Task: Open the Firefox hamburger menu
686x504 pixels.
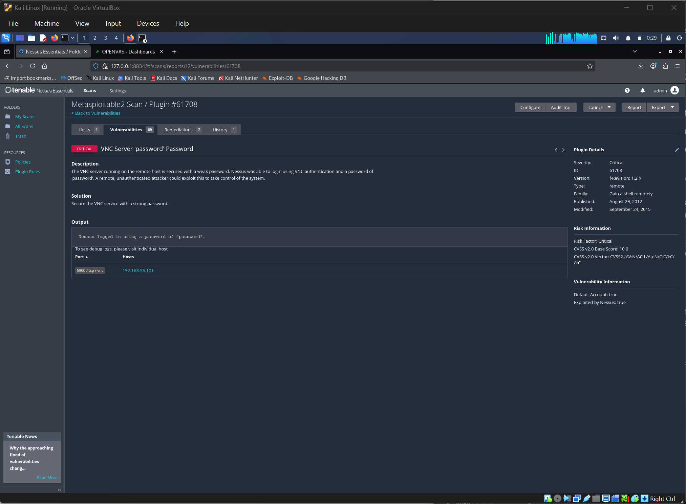Action: (678, 66)
